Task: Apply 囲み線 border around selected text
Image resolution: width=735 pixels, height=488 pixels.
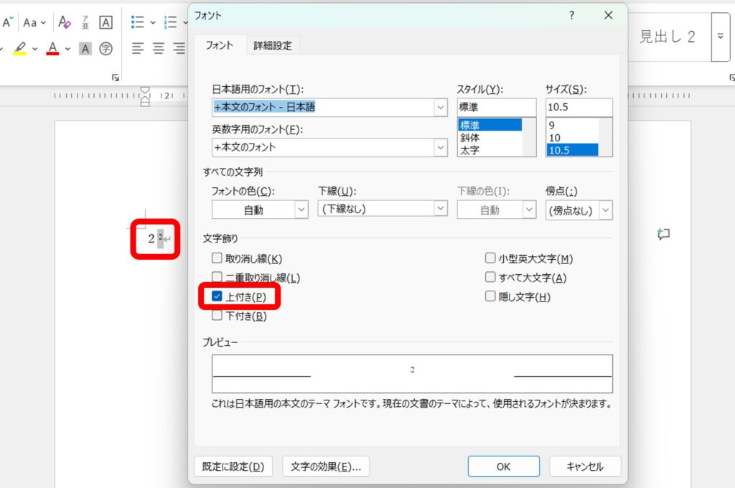Action: point(105,22)
